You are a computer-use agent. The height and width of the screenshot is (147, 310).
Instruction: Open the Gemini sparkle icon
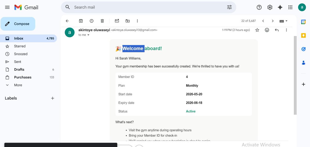coord(280,7)
